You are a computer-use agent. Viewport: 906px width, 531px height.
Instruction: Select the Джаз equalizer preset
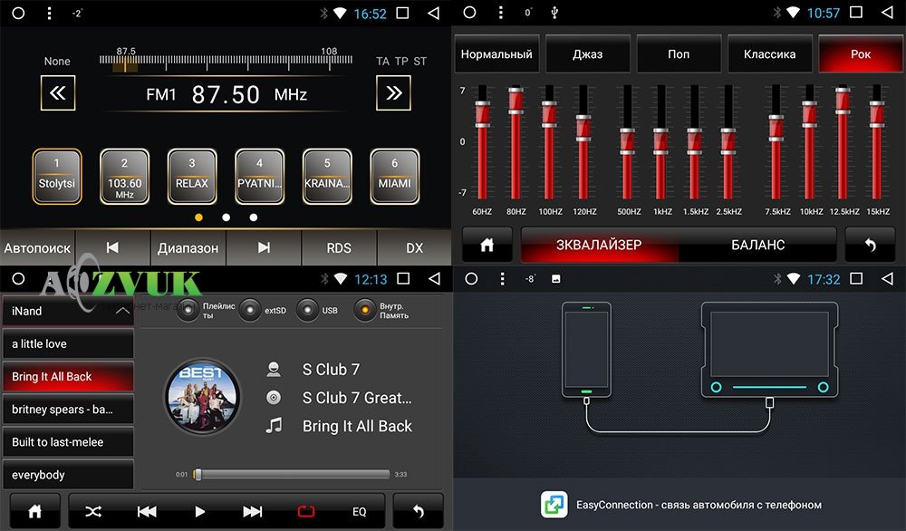[x=588, y=53]
